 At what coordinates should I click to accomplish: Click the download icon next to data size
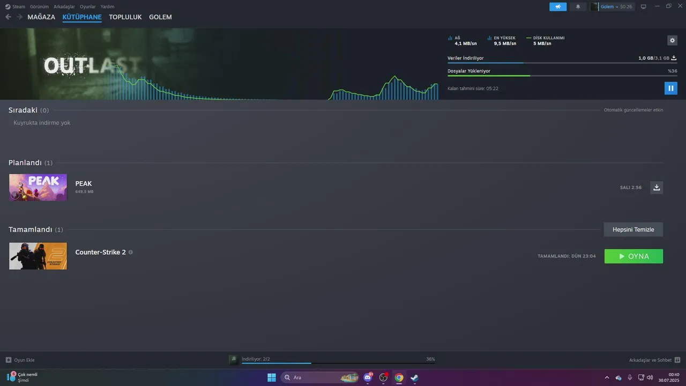[x=674, y=58]
